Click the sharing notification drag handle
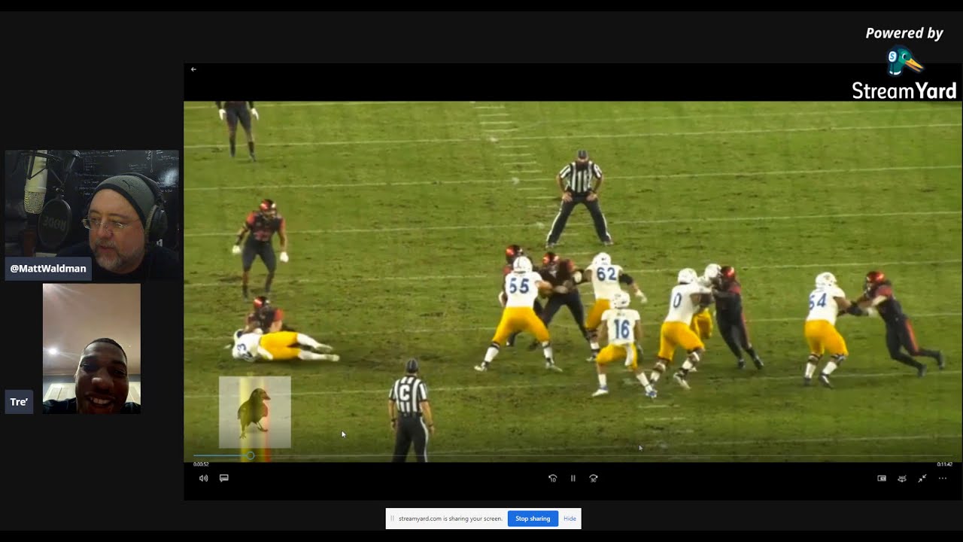This screenshot has height=542, width=963. 392,519
